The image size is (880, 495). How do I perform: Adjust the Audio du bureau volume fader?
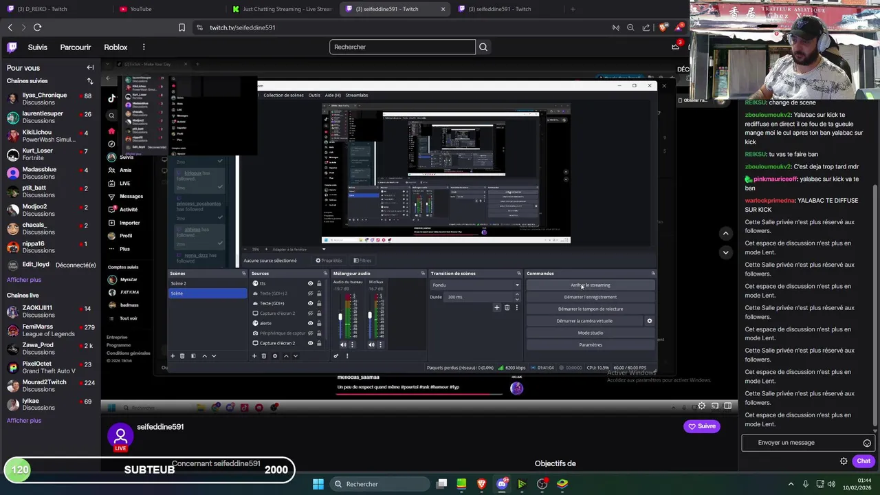[340, 318]
